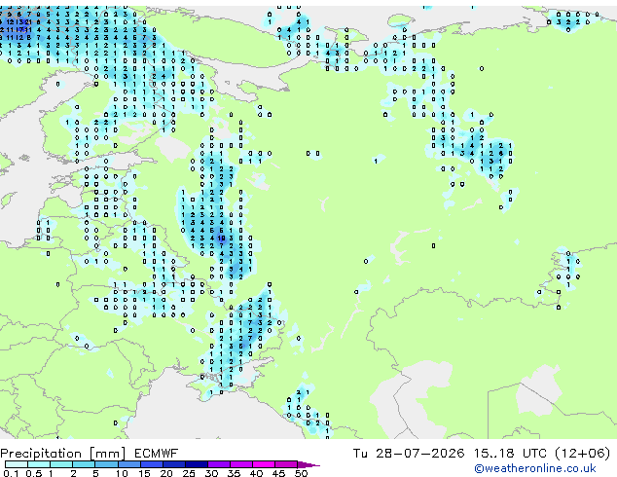Viewport: 617px width, 477px height.
Task: Pick the 1–2 mm legend color swatch
Action: (x=61, y=464)
